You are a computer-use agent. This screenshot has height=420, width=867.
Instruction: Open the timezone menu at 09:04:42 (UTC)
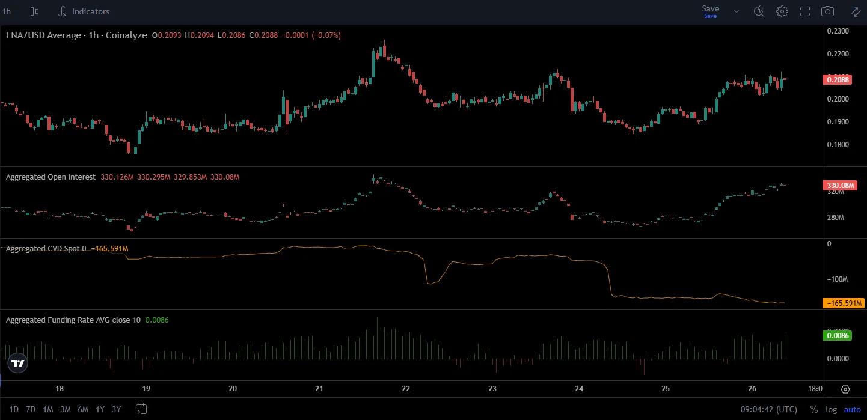pos(769,410)
